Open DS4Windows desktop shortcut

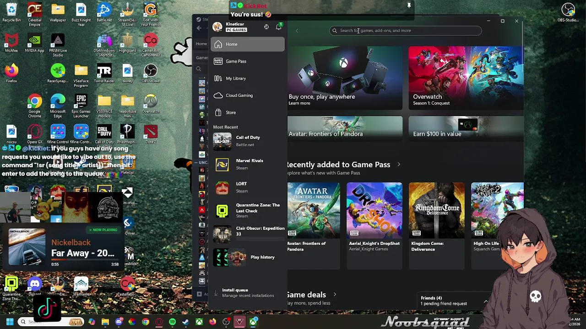coord(104,45)
